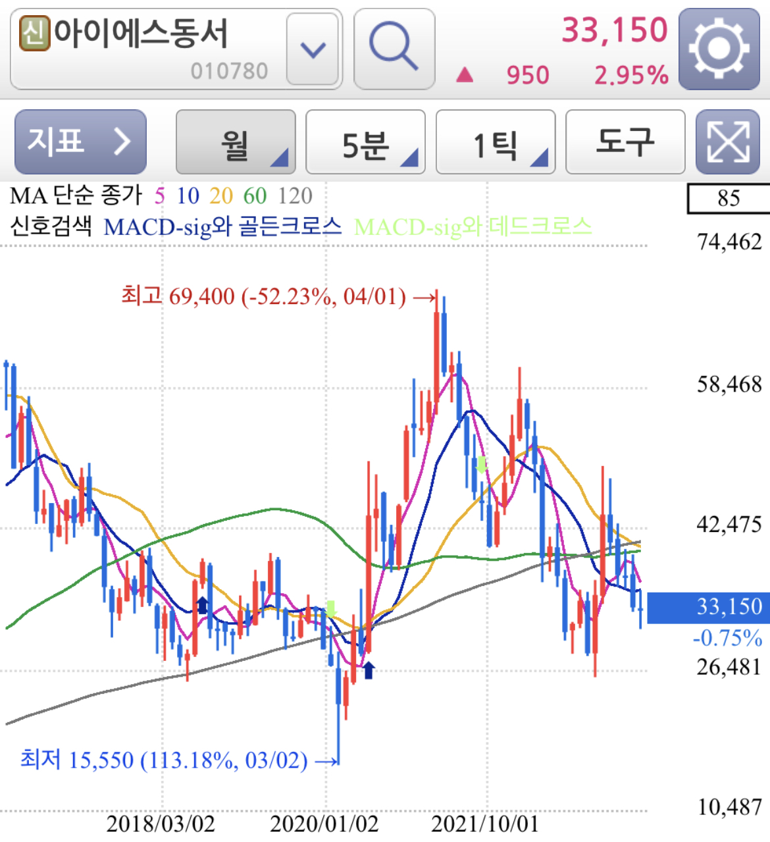The image size is (770, 842).
Task: Open the 월 period dropdown
Action: pos(236,142)
